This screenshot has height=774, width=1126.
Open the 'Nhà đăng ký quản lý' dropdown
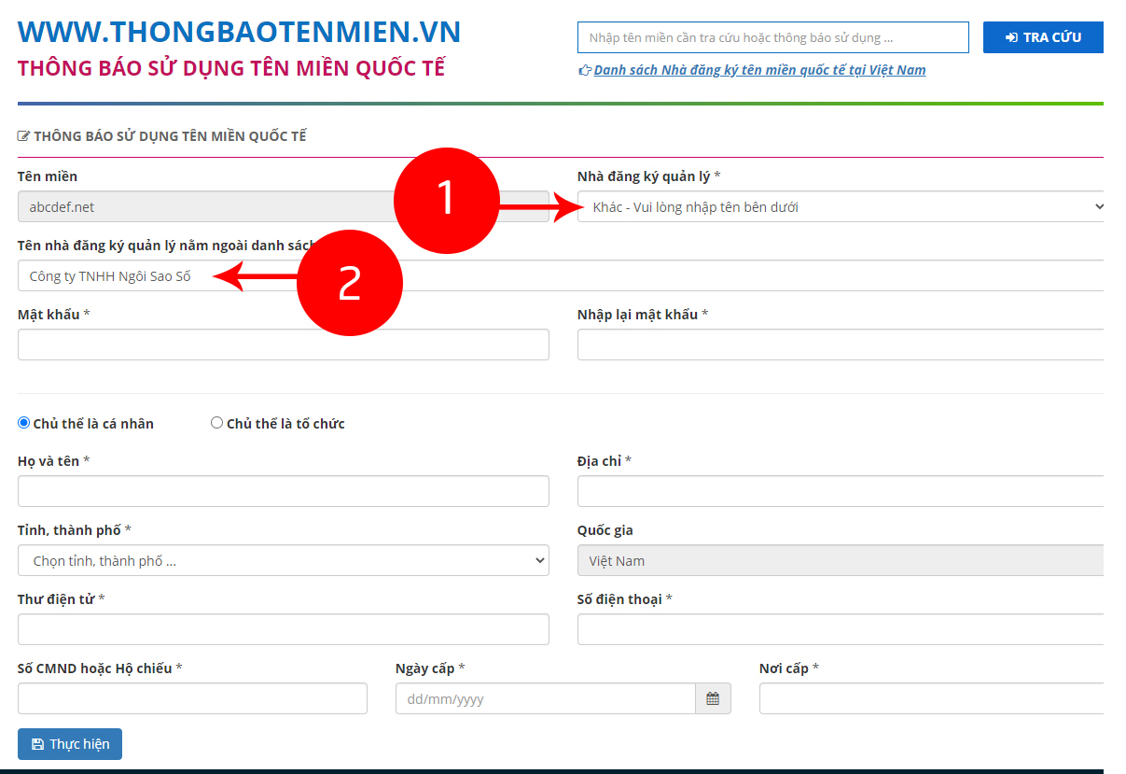(x=840, y=206)
